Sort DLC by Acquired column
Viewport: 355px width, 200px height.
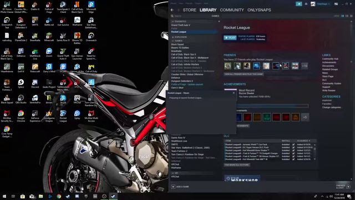(x=303, y=141)
